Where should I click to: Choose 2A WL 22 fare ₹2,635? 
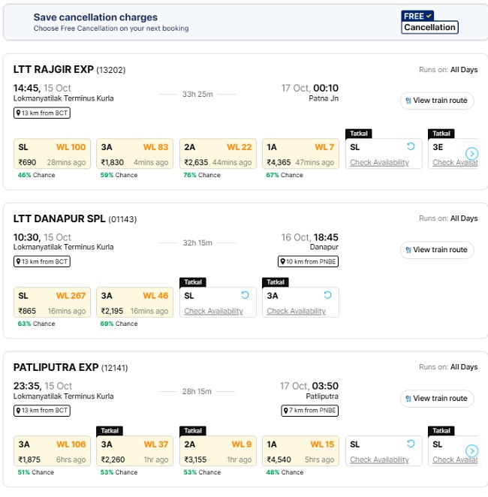pos(218,154)
